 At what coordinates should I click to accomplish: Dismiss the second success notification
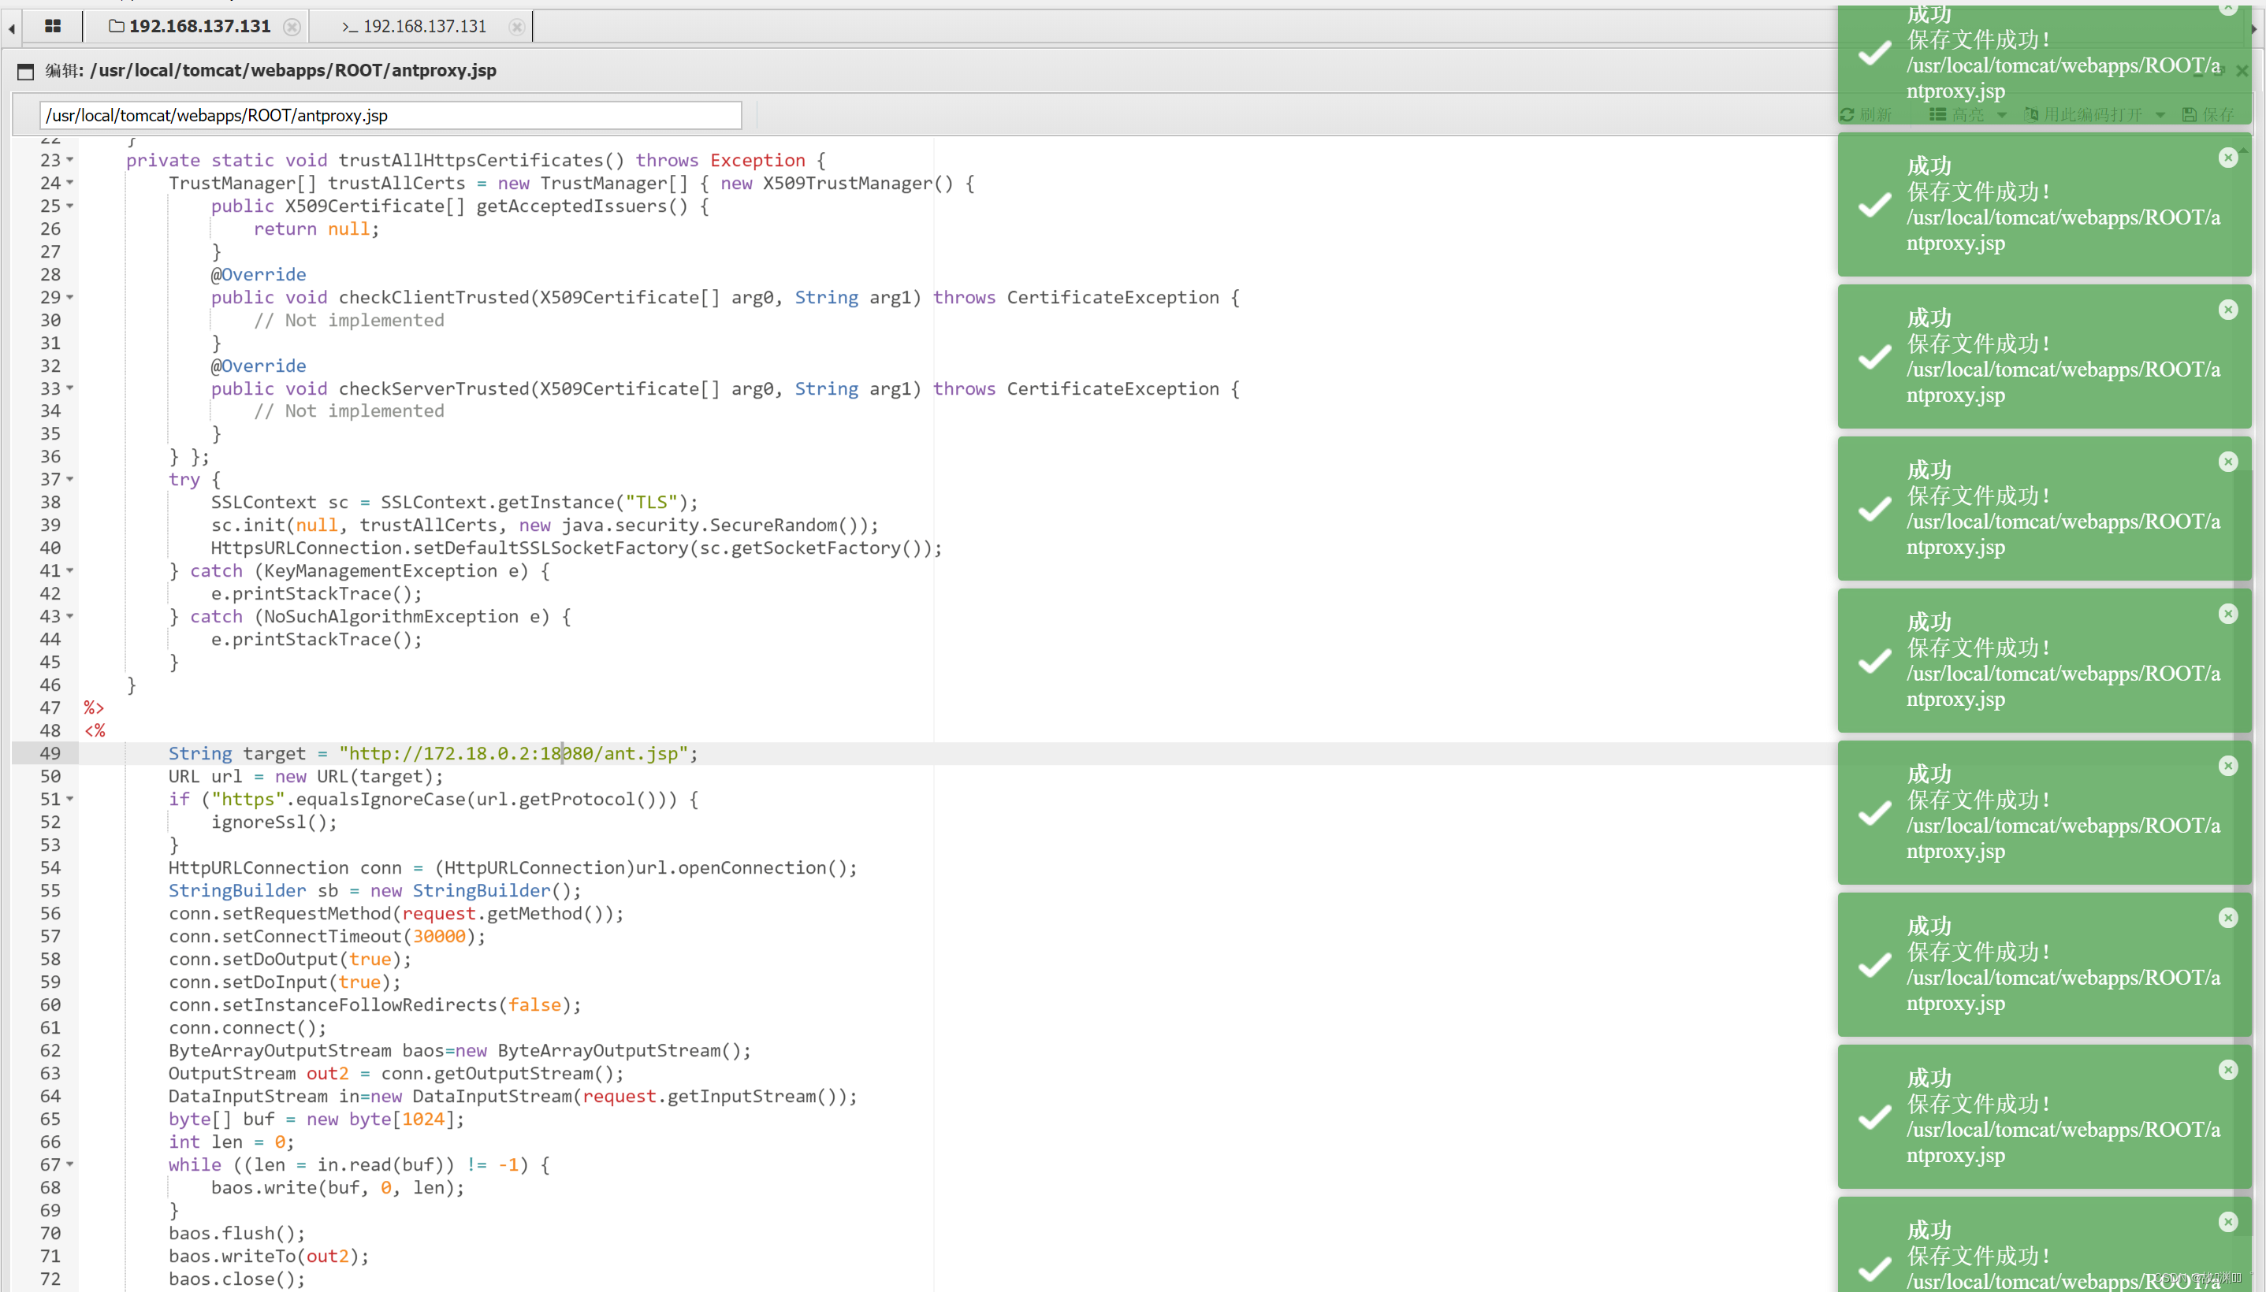(x=2227, y=158)
